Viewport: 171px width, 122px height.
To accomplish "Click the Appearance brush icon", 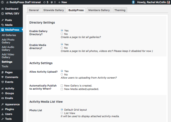I will pyautogui.click(x=3, y=104).
